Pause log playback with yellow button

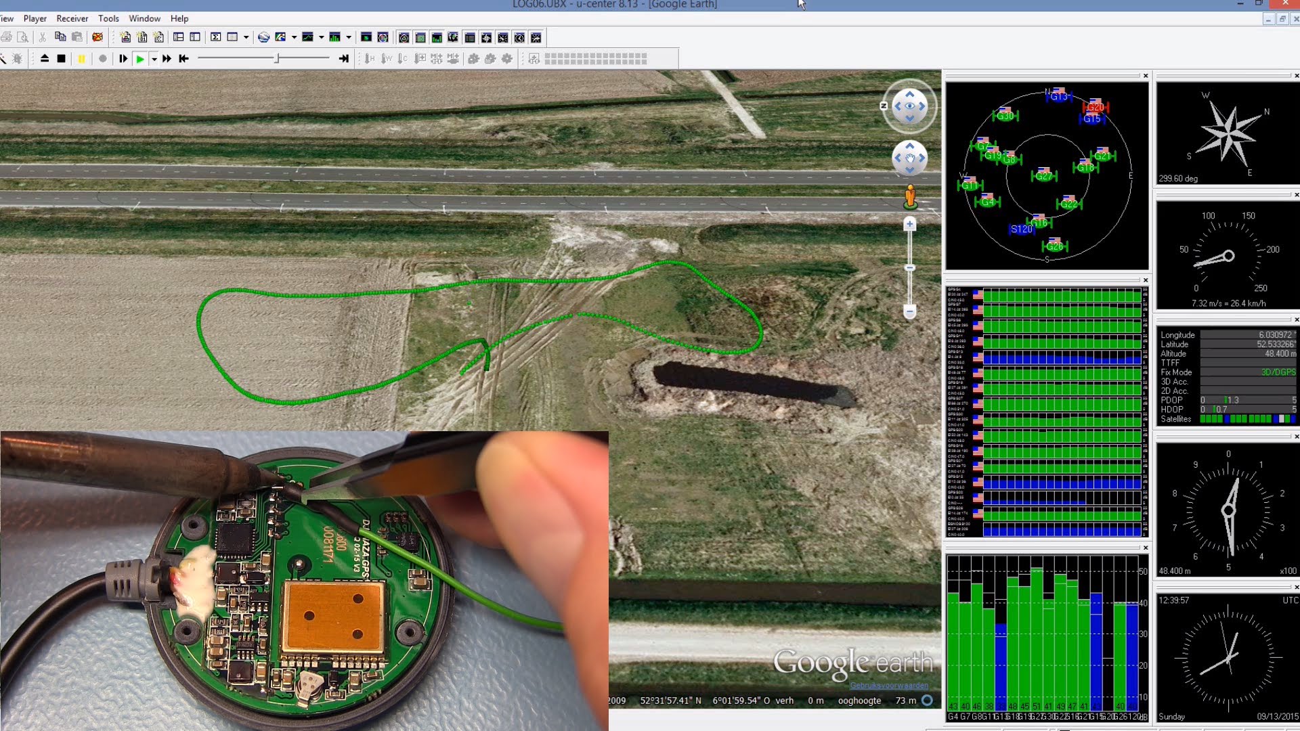click(x=81, y=59)
